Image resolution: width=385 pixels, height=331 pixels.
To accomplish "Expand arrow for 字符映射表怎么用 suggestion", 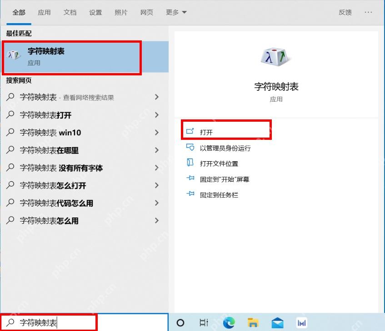I will pos(157,220).
